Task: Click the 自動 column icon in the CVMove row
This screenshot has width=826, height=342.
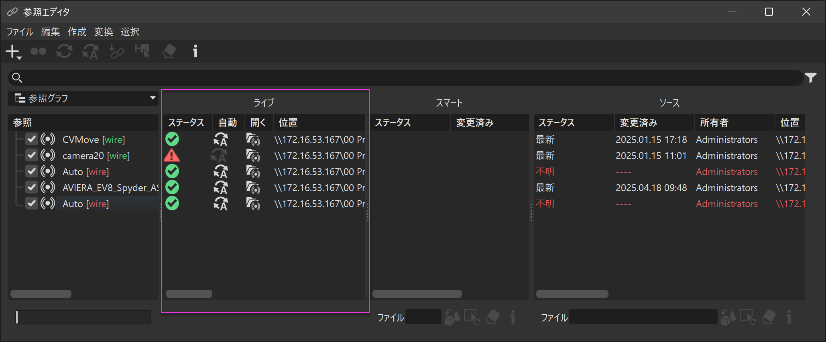Action: click(x=221, y=139)
